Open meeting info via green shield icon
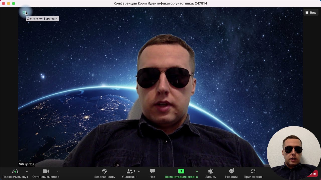The width and height of the screenshot is (321, 180). click(x=24, y=12)
